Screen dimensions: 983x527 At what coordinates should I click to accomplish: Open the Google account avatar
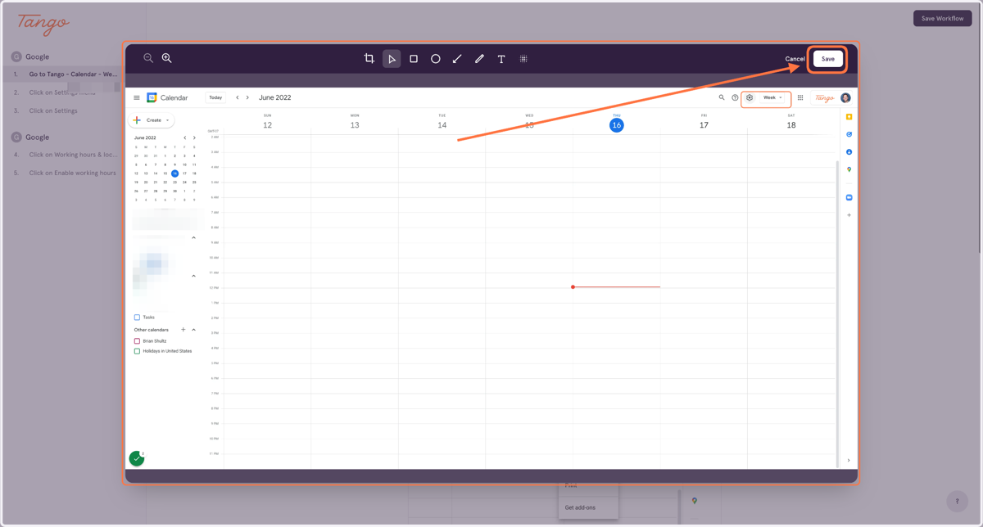coord(845,97)
